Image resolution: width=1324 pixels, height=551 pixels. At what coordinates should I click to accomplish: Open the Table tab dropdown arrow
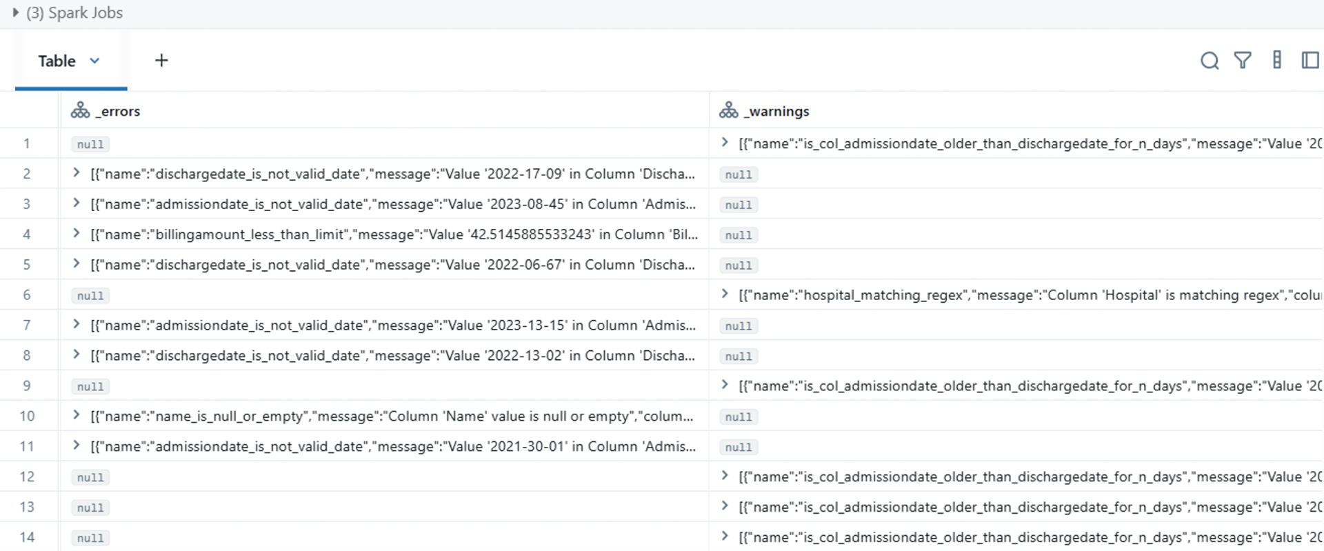pyautogui.click(x=95, y=61)
